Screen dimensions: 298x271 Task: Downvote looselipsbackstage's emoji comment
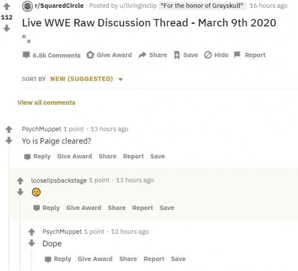point(20,192)
